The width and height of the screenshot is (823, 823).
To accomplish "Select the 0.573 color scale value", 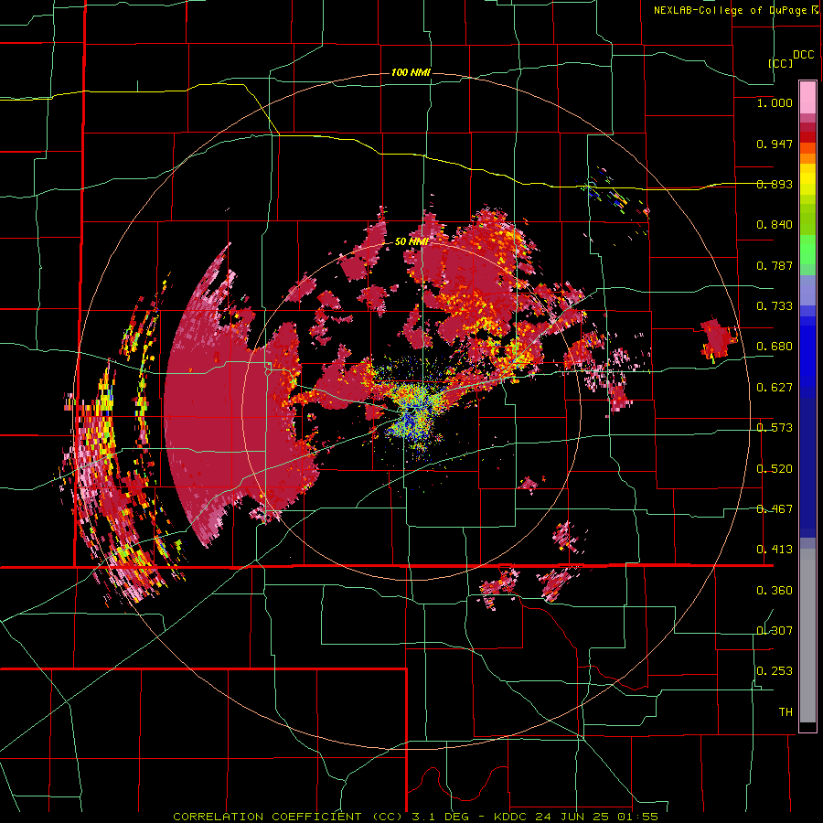I will tap(775, 428).
